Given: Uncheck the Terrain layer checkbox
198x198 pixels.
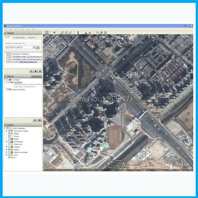Looking at the screenshot, I should coord(9,158).
